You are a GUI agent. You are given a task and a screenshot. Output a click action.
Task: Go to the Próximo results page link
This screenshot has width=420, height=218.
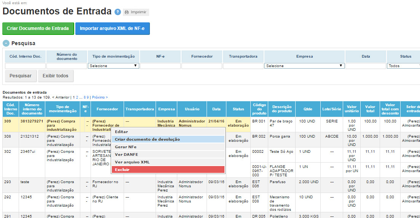pyautogui.click(x=100, y=97)
